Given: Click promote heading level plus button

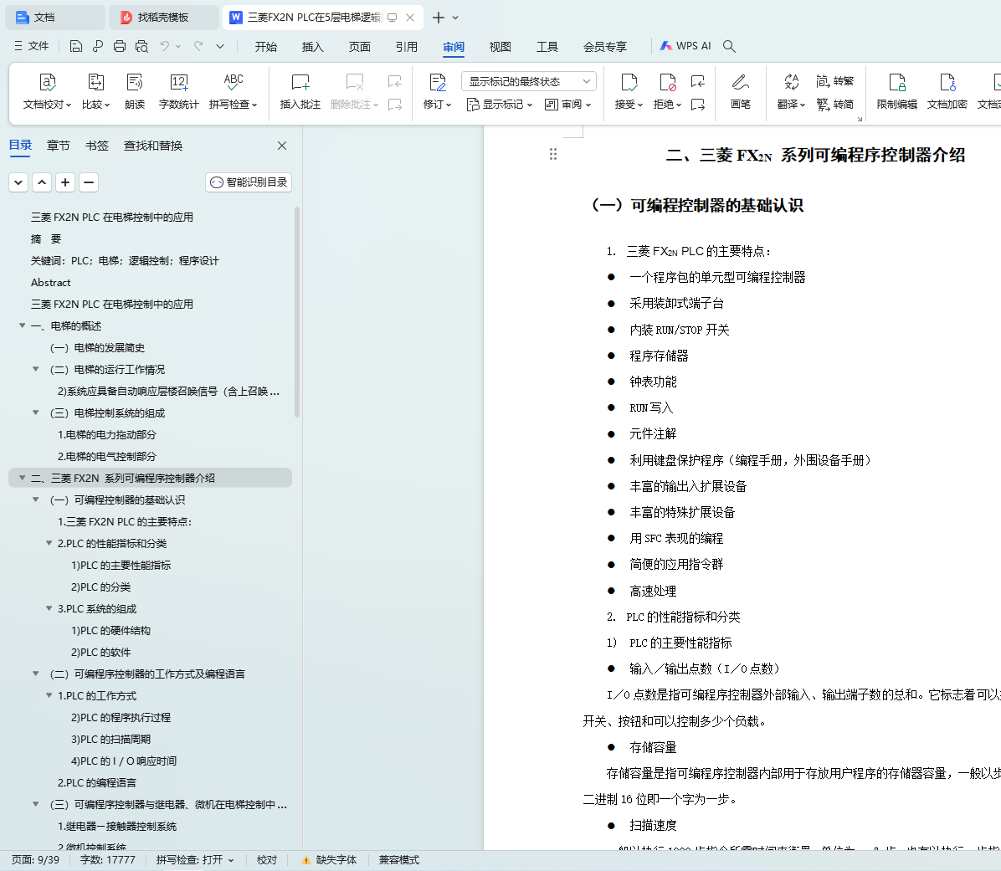Looking at the screenshot, I should [65, 182].
